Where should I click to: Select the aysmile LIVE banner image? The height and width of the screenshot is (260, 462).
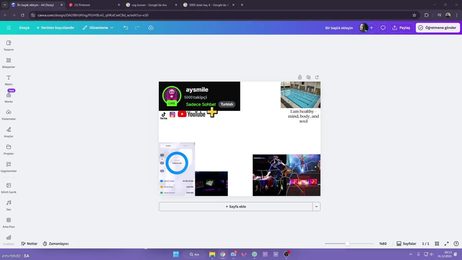coord(199,96)
